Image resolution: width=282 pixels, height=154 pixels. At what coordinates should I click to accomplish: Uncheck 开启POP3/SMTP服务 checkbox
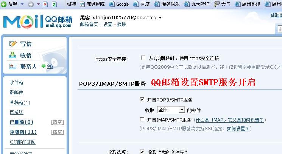click(x=142, y=99)
